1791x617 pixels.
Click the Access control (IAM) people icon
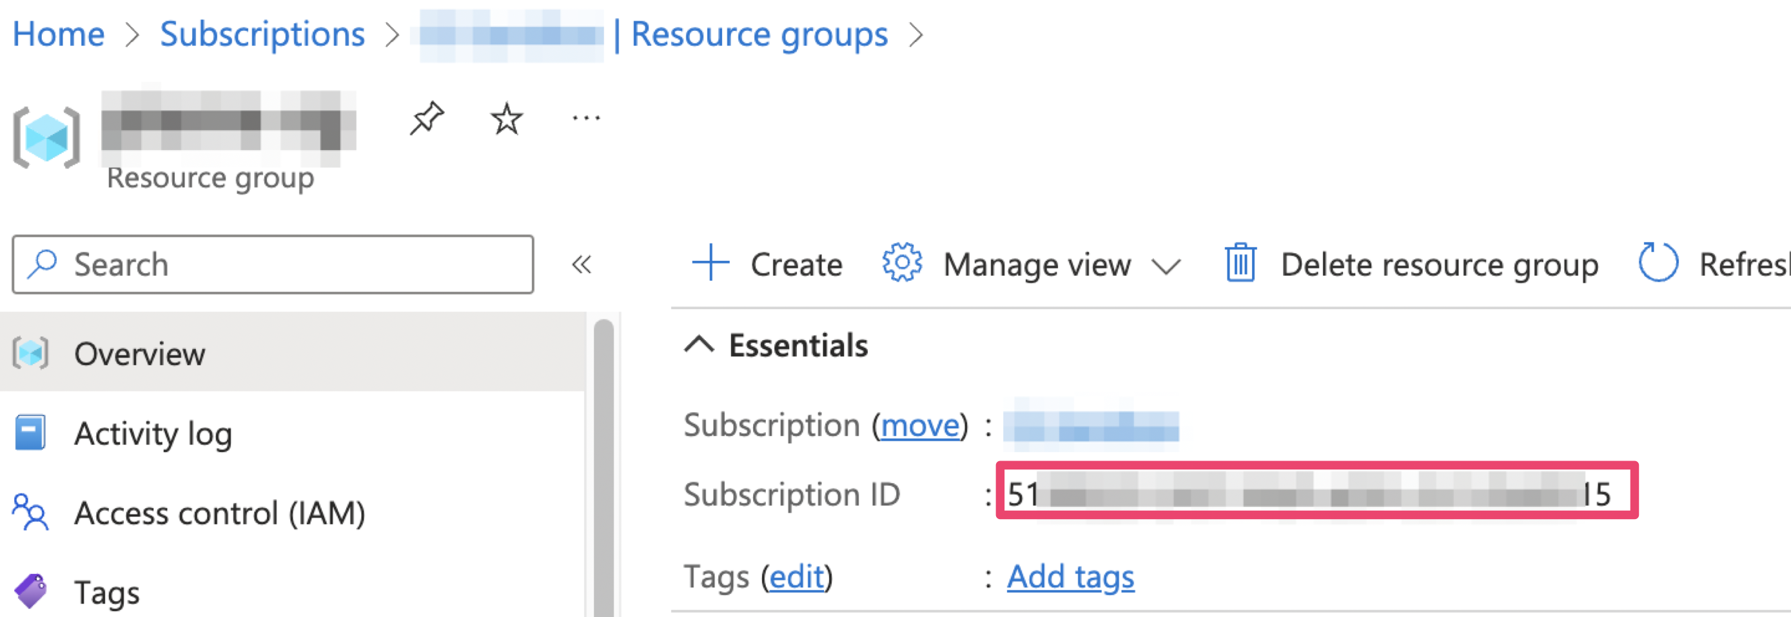(x=30, y=513)
